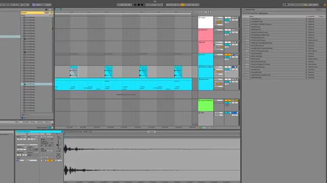Select the upper pink track header
The image size is (327, 183).
click(205, 35)
